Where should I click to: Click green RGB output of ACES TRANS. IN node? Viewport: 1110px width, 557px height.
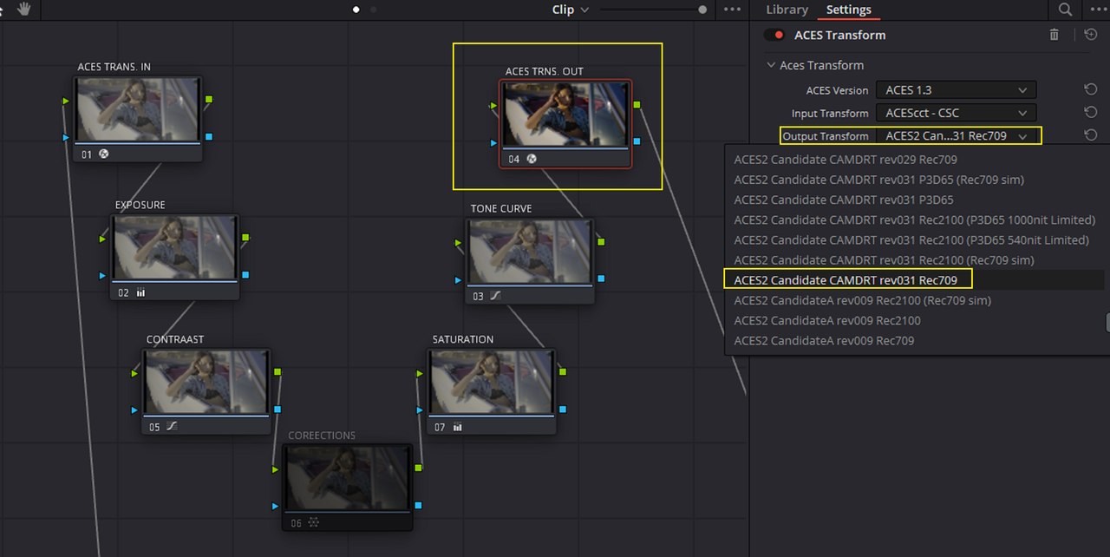209,101
